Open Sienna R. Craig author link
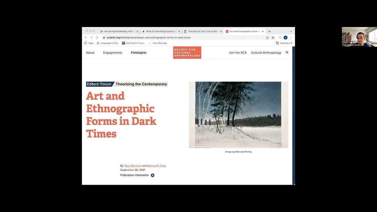Image resolution: width=377 pixels, height=212 pixels. click(x=157, y=166)
